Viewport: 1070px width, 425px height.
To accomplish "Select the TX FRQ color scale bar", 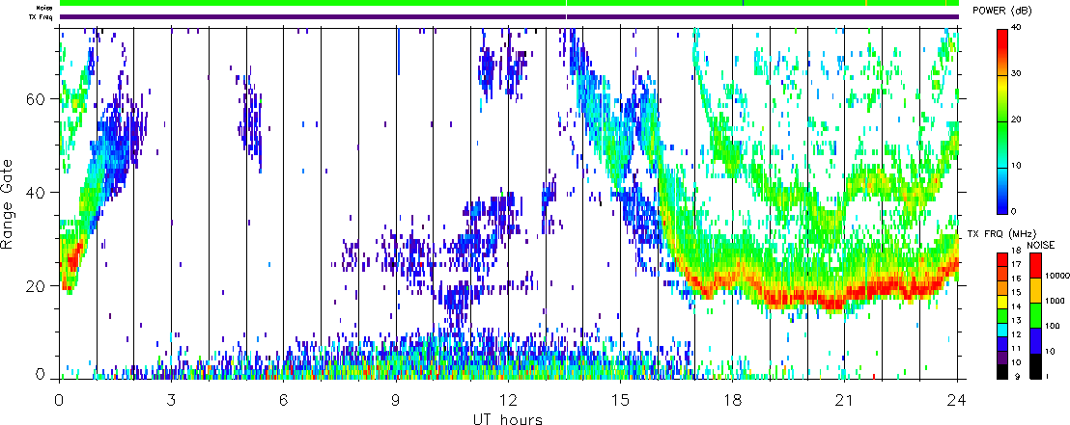I will (1001, 315).
